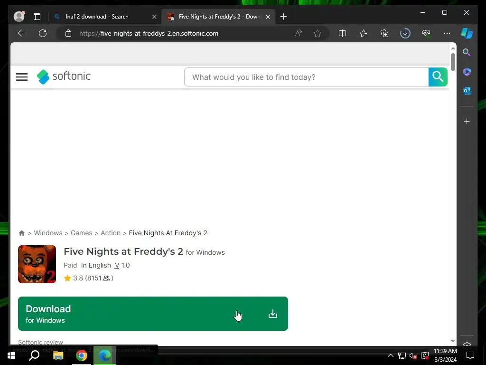The width and height of the screenshot is (486, 365).
Task: Open the taskbar clock and date
Action: click(445, 355)
